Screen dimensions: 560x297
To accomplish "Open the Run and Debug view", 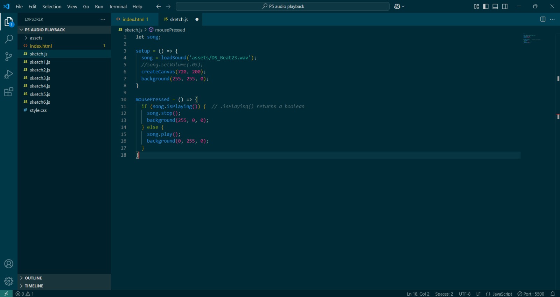I will click(x=9, y=74).
